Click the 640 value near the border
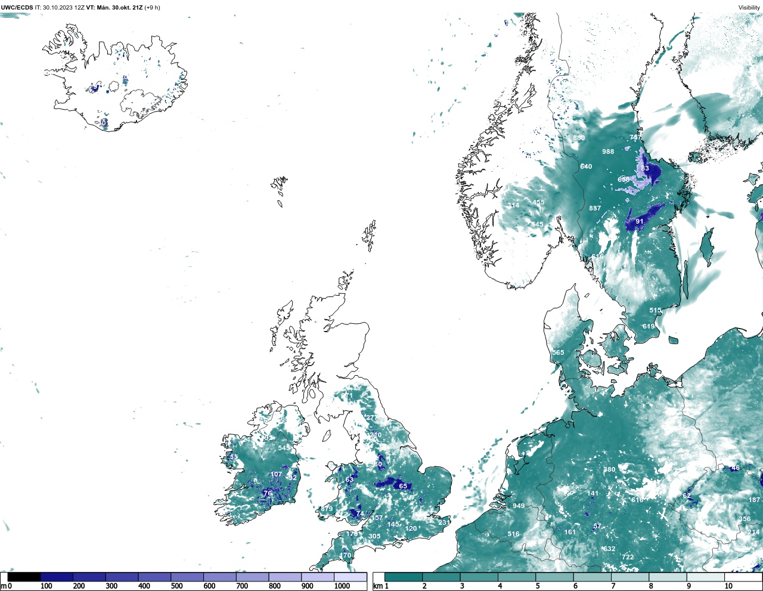 [587, 166]
